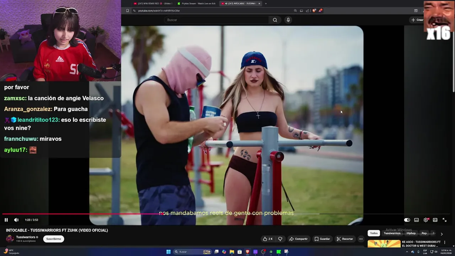Open the Brave browser taskbar icon
Viewport: 455px width, 256px height.
click(247, 252)
